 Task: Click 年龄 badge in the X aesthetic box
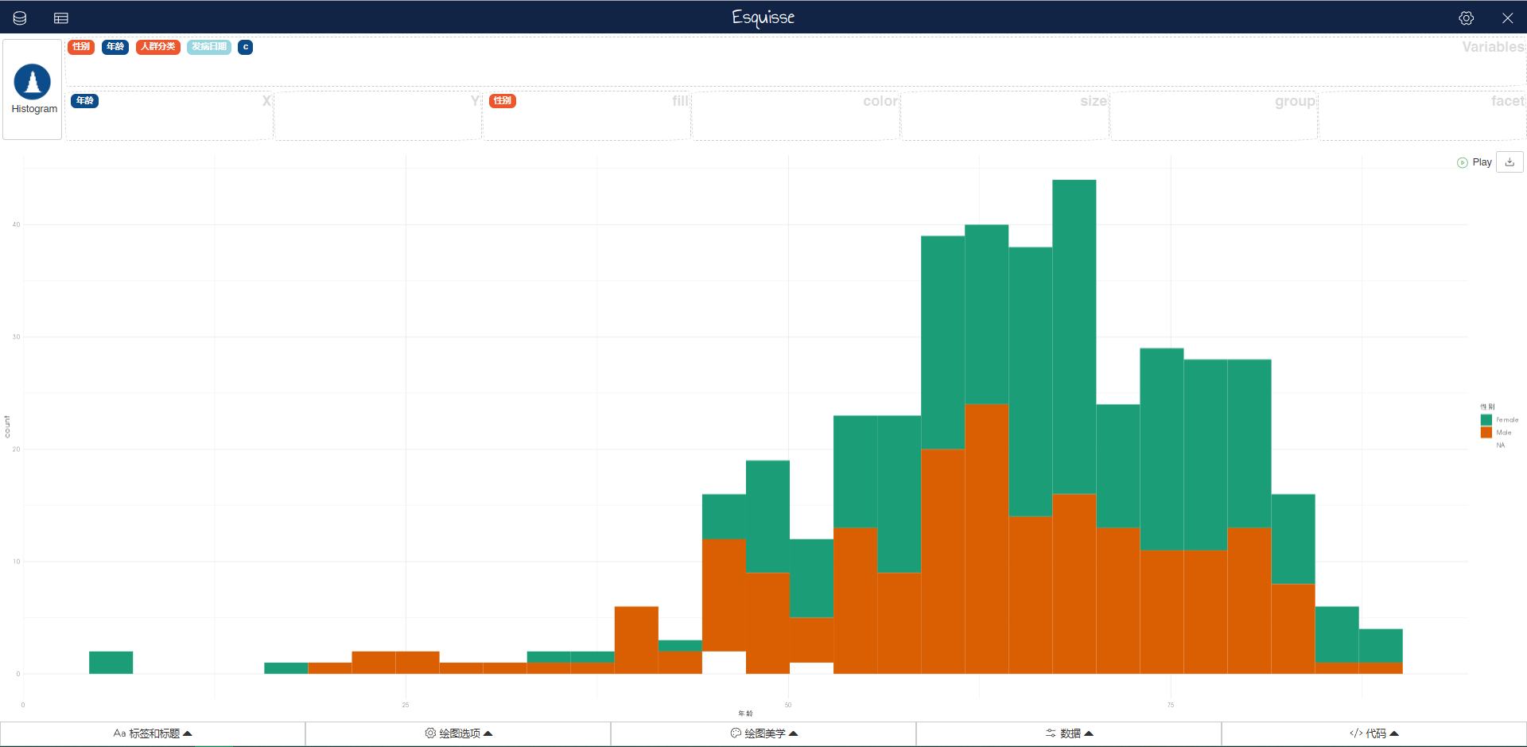point(85,101)
